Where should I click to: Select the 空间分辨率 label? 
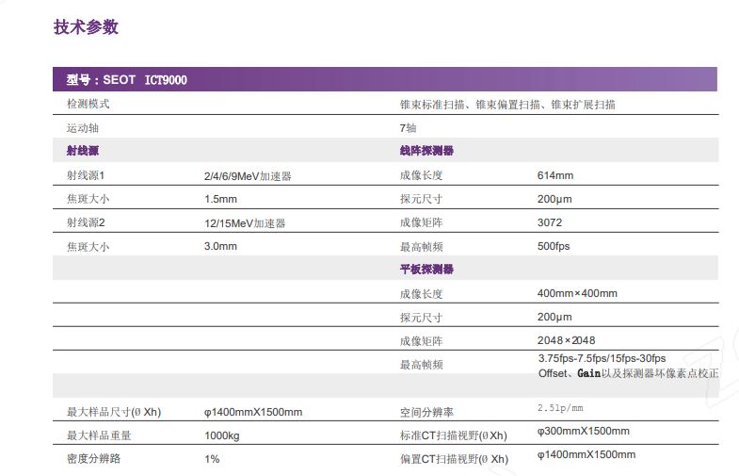pyautogui.click(x=426, y=412)
